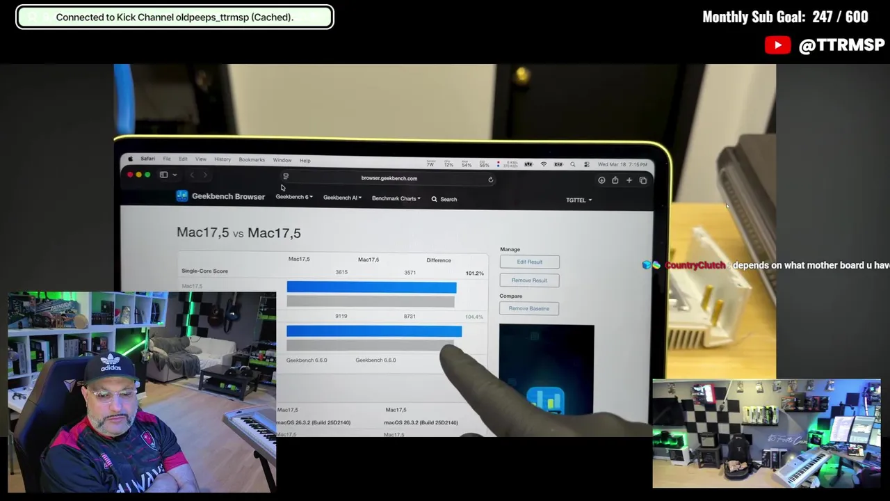Screen dimensions: 890x501
Task: Click the Remove Result button
Action: [529, 280]
